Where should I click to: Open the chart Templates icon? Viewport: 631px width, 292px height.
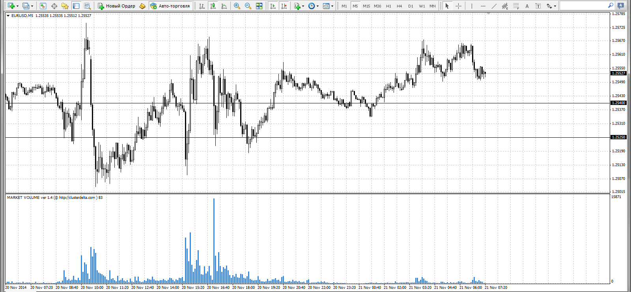pos(326,6)
